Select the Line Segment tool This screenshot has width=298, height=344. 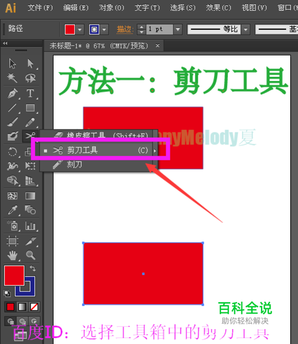(13, 108)
